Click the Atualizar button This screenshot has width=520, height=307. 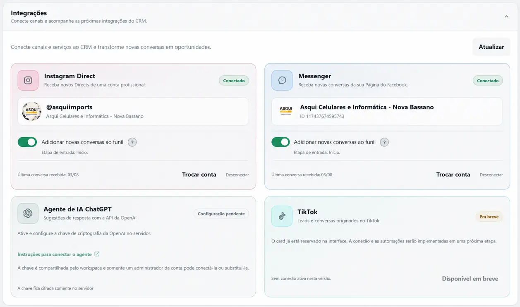pos(491,47)
